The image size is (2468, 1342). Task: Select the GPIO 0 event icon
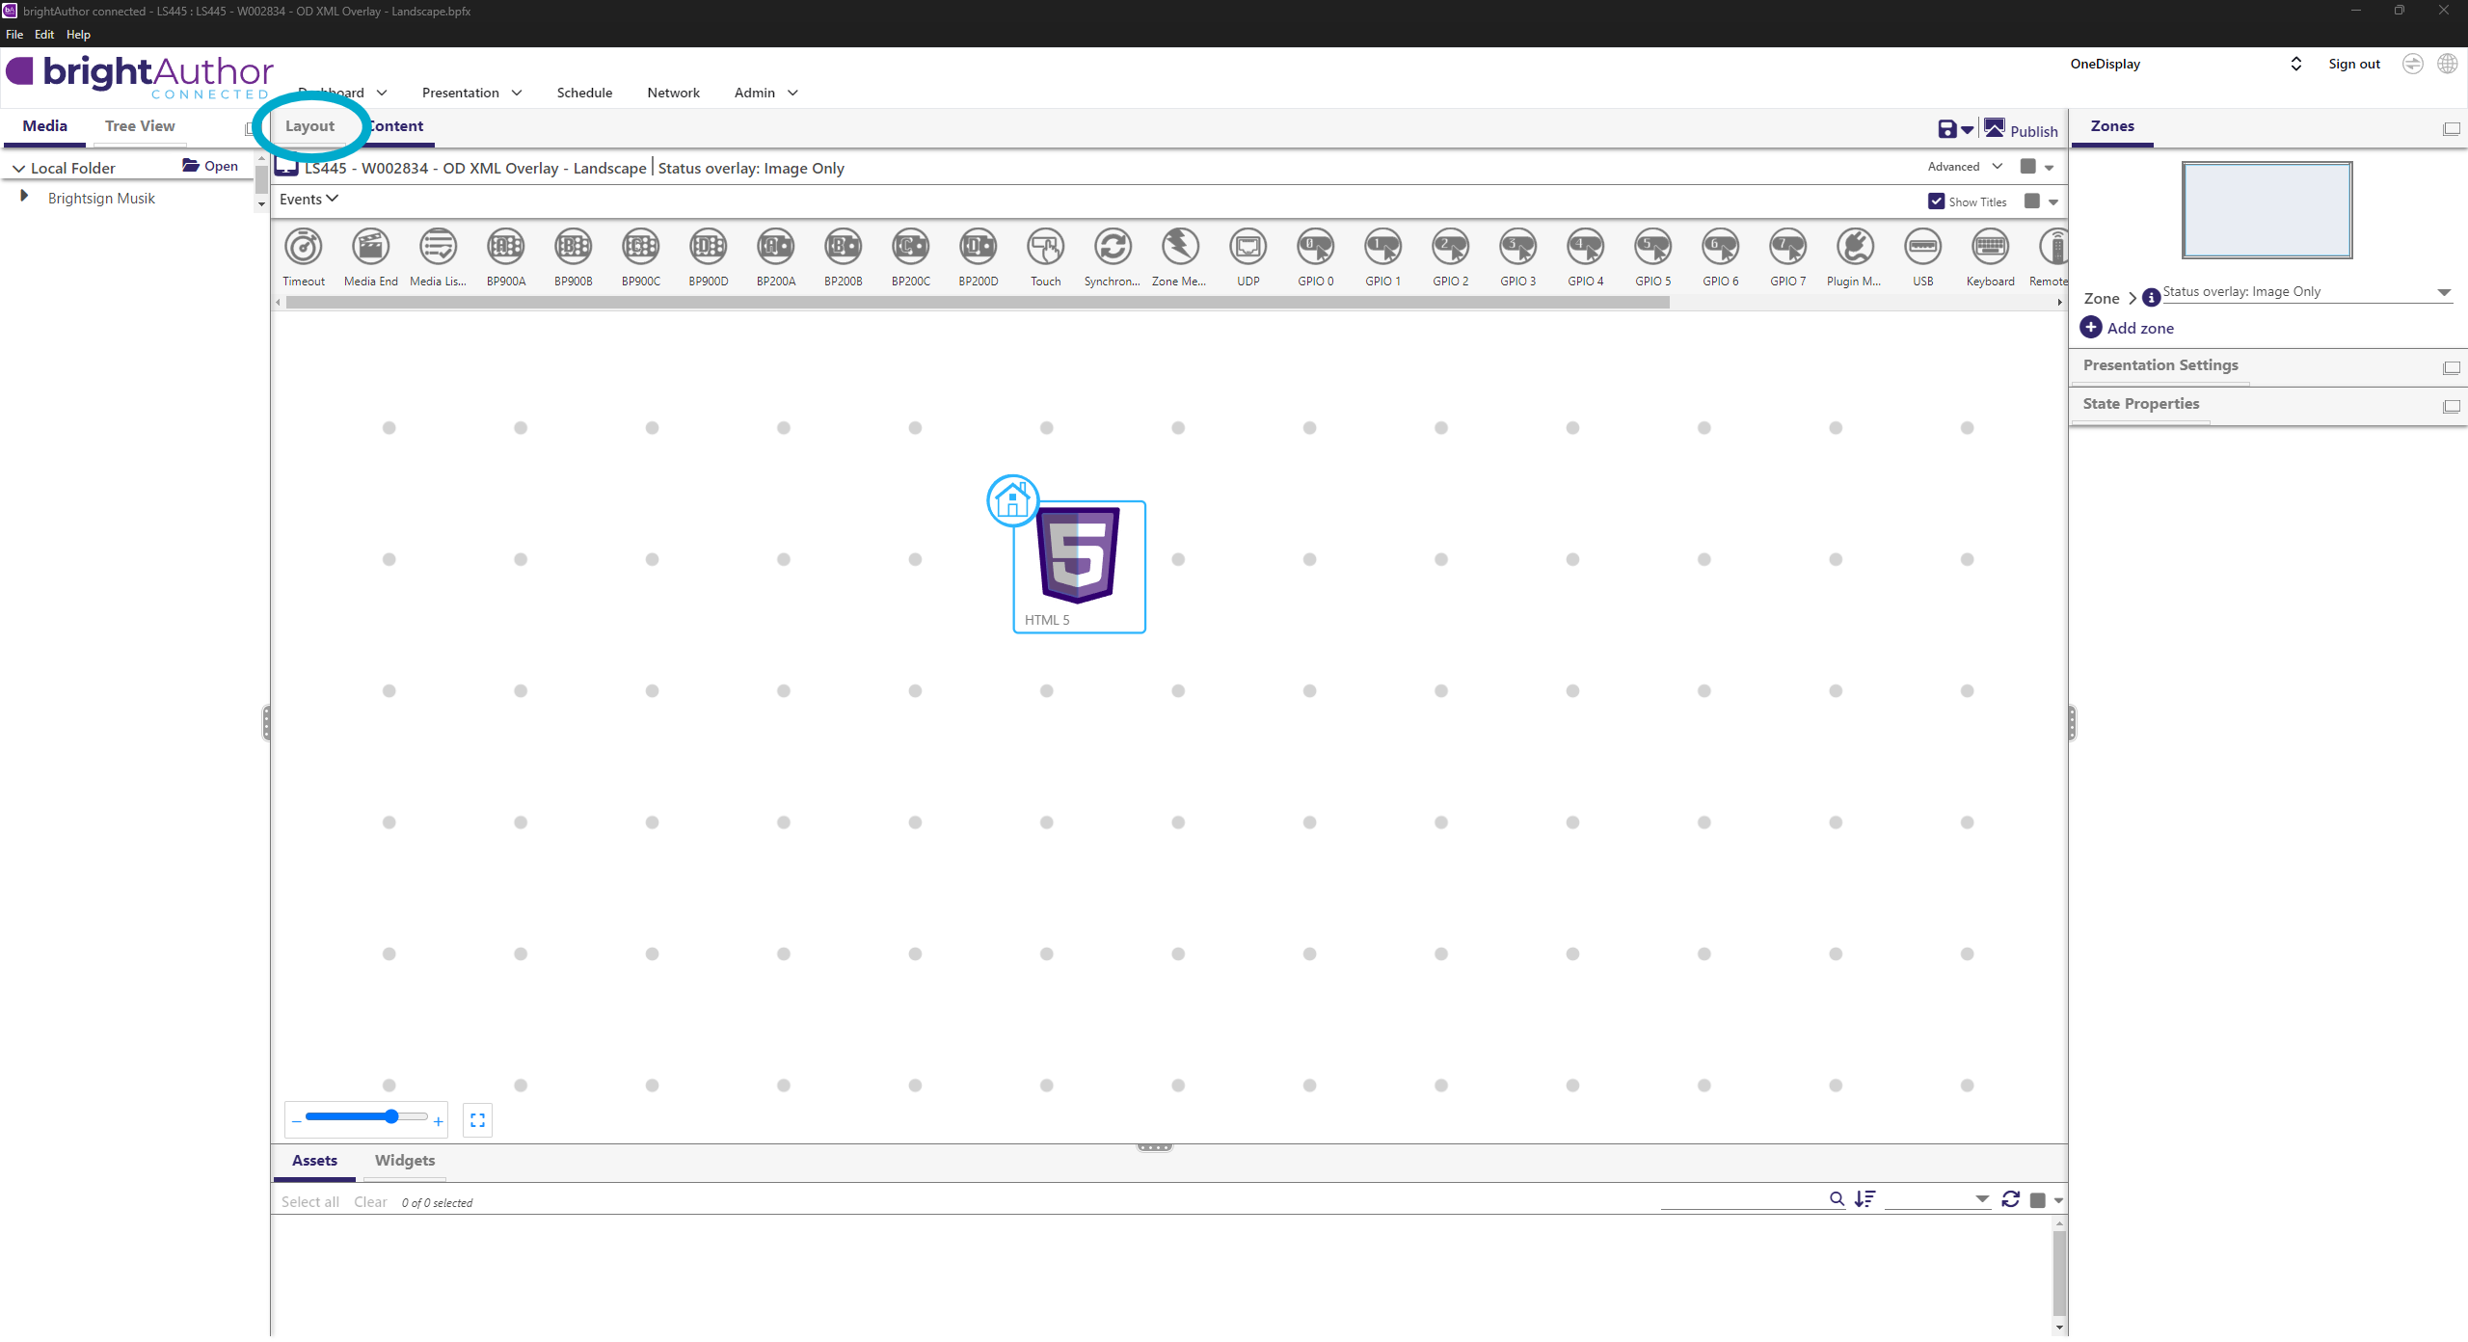tap(1315, 248)
